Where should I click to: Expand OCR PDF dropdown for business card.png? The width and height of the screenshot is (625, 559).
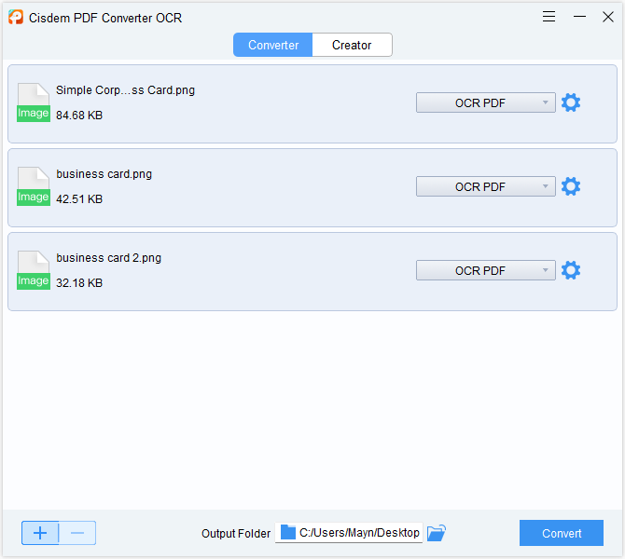pyautogui.click(x=485, y=186)
